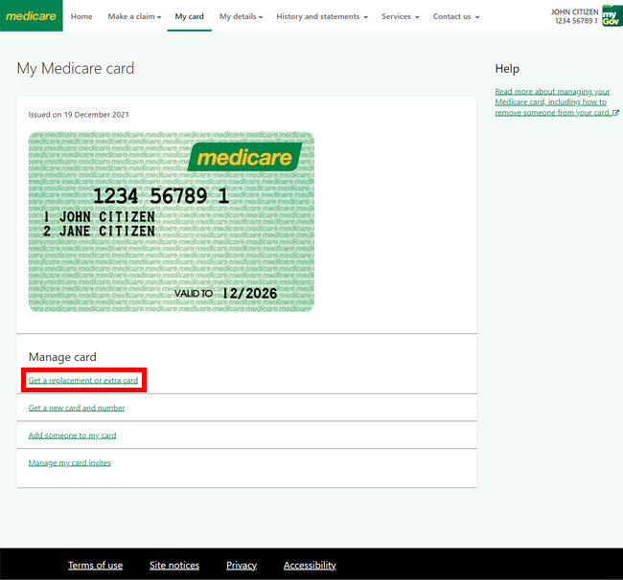Click the Issued on 19 December 2021 text

79,115
